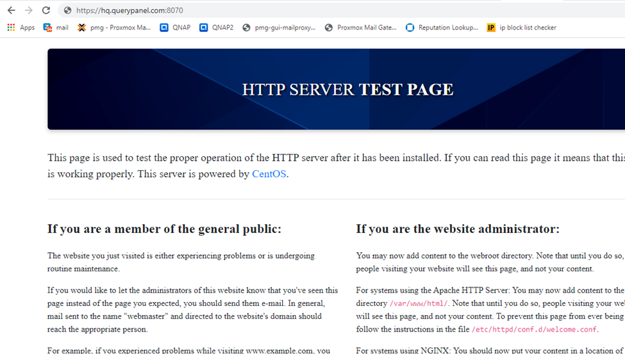Open the mail bookmark
The image size is (625, 354).
(x=56, y=28)
